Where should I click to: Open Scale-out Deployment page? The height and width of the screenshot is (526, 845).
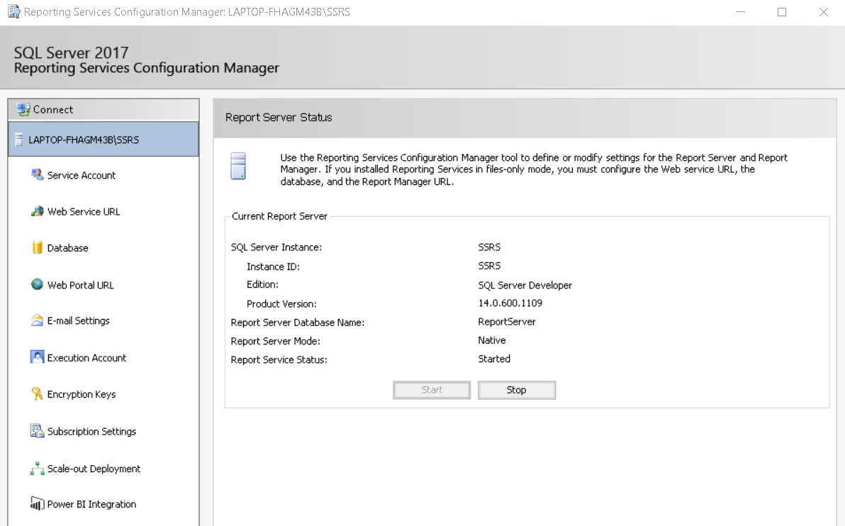[94, 469]
